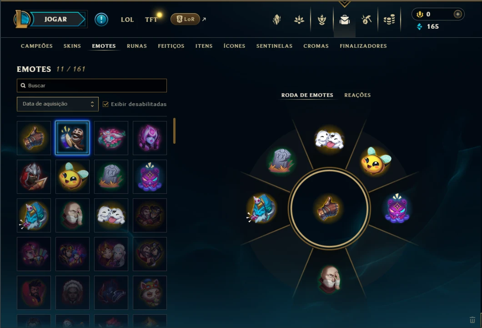The height and width of the screenshot is (328, 482).
Task: Click the emote list scrollbar handle
Action: point(174,131)
